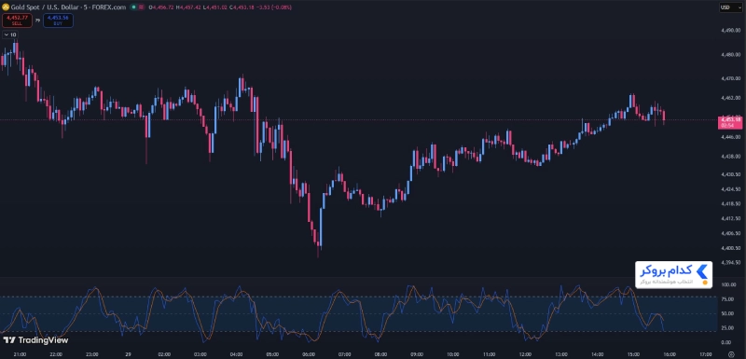Click the 4,424.50 price axis label
This screenshot has height=359, width=746.
click(x=730, y=189)
